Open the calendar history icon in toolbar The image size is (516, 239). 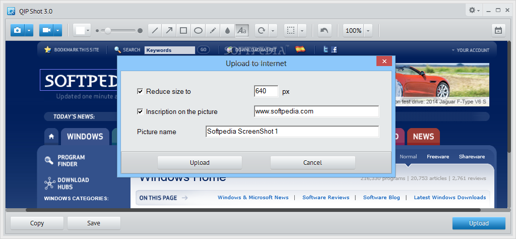[x=498, y=30]
